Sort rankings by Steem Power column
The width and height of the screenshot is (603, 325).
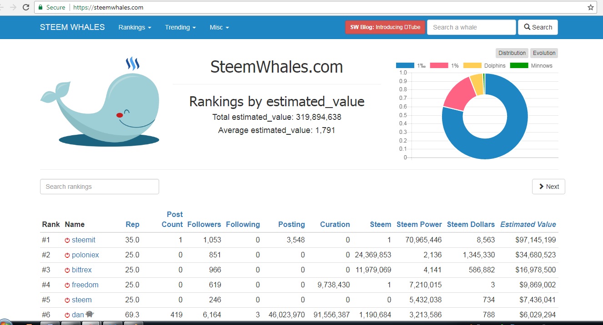pyautogui.click(x=419, y=224)
